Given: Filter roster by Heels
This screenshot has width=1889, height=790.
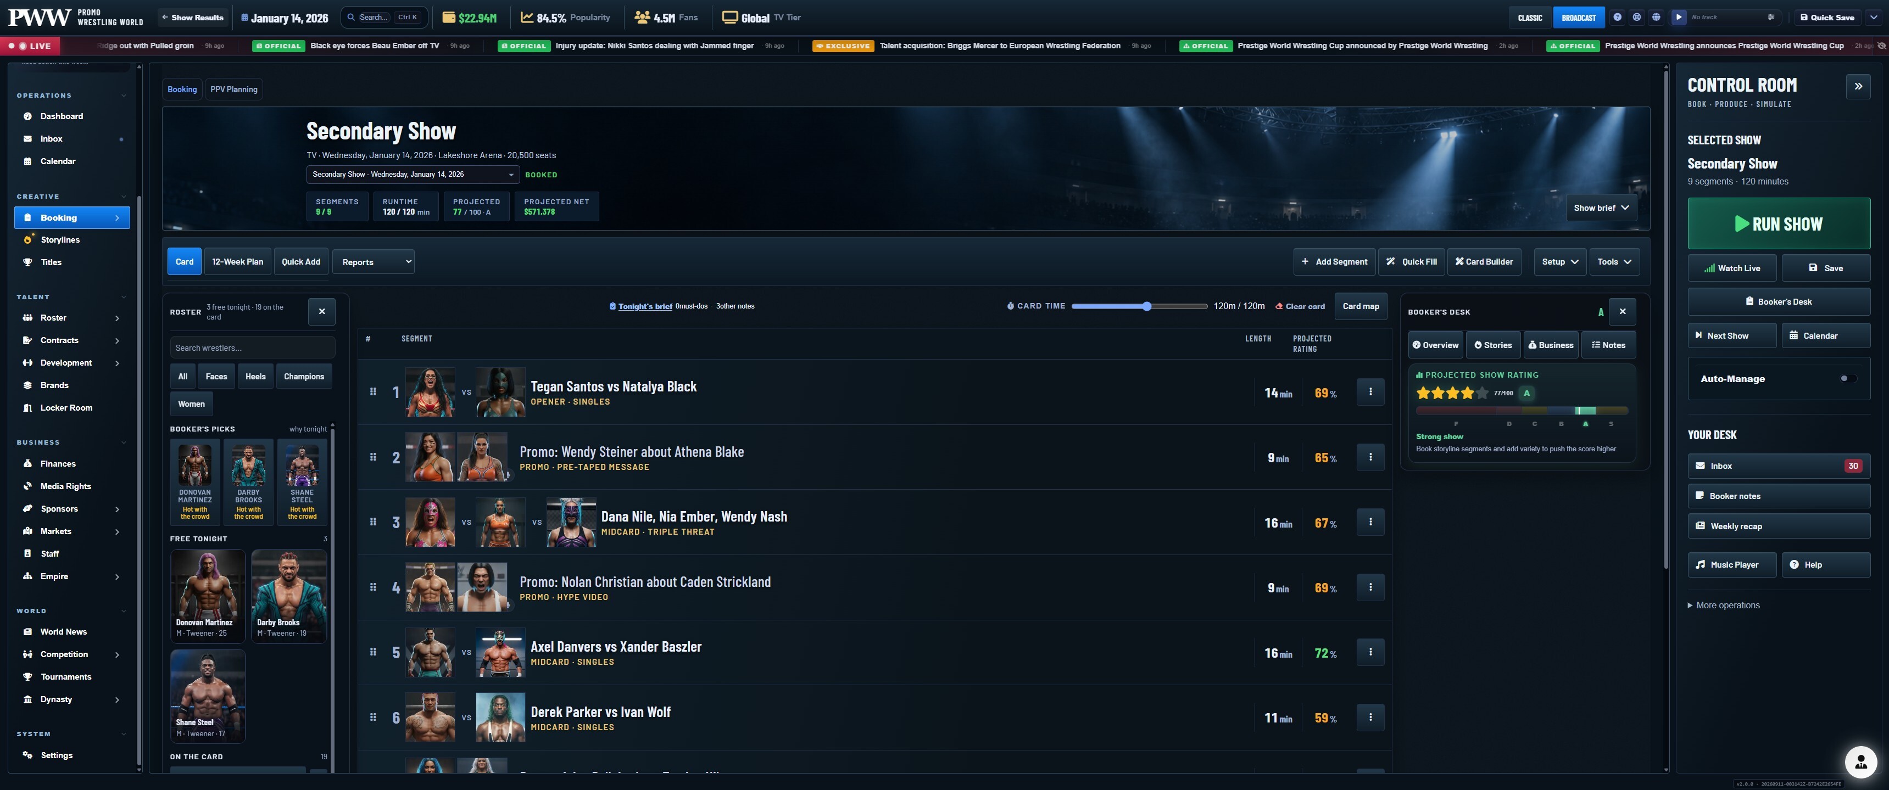Looking at the screenshot, I should coord(255,377).
